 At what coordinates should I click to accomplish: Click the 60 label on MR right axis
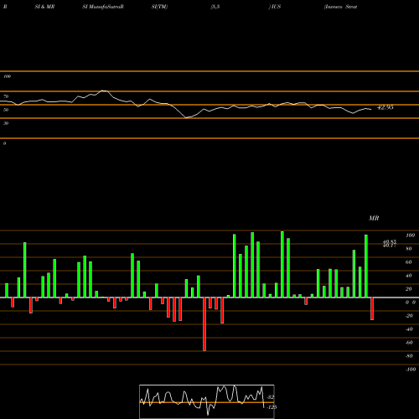coord(409,262)
